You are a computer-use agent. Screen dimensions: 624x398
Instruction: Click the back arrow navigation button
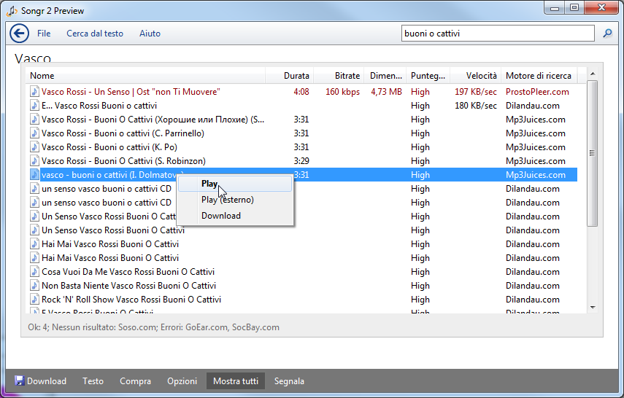(19, 33)
